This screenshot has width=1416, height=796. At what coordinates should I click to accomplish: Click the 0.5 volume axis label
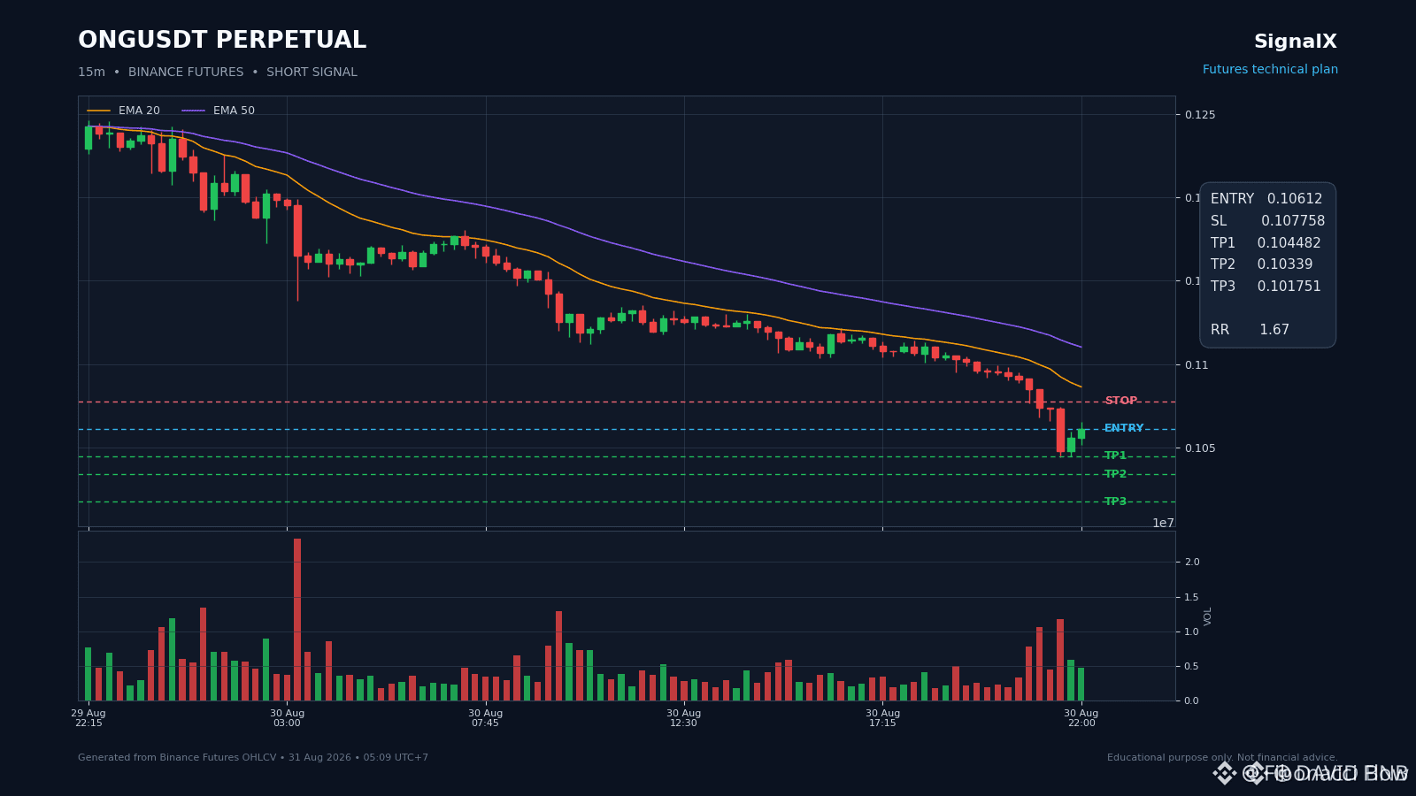(x=1192, y=667)
